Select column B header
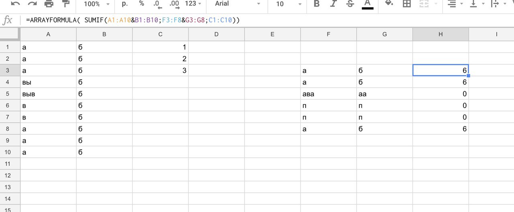This screenshot has width=514, height=212. coord(104,35)
